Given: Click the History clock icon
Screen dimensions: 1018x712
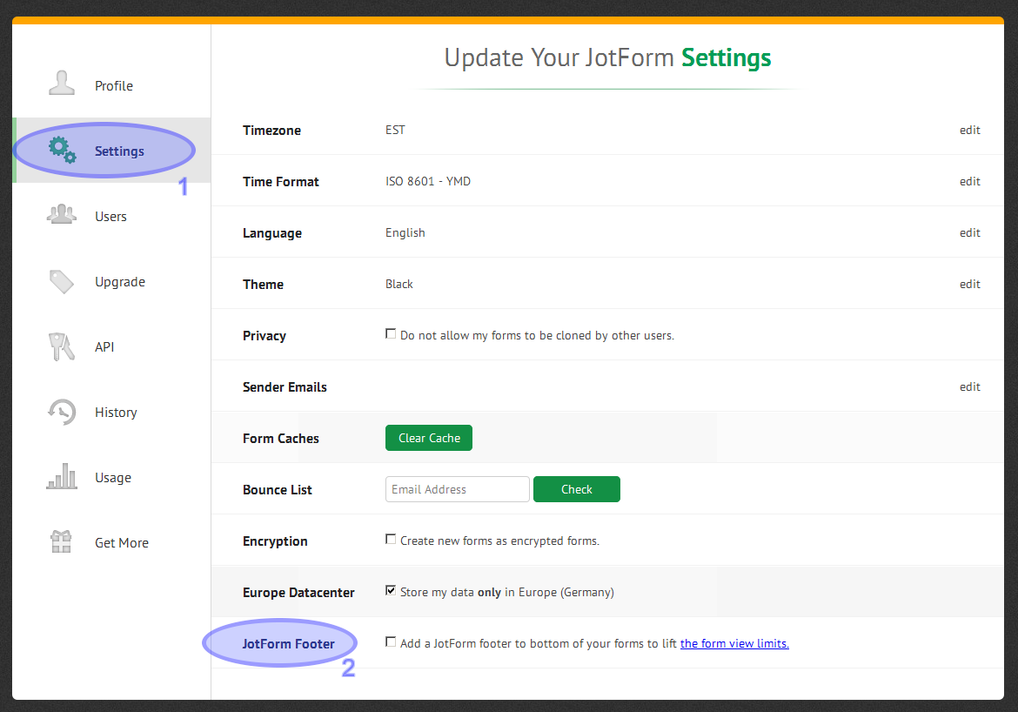Looking at the screenshot, I should pos(61,410).
